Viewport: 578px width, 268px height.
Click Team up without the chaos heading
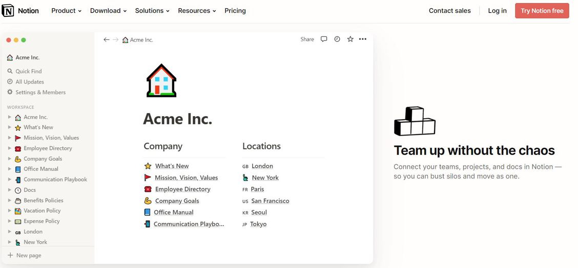click(x=474, y=150)
